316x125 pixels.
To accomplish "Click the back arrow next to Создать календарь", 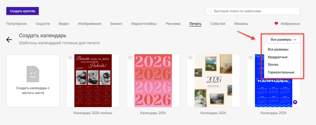I will click(x=9, y=40).
